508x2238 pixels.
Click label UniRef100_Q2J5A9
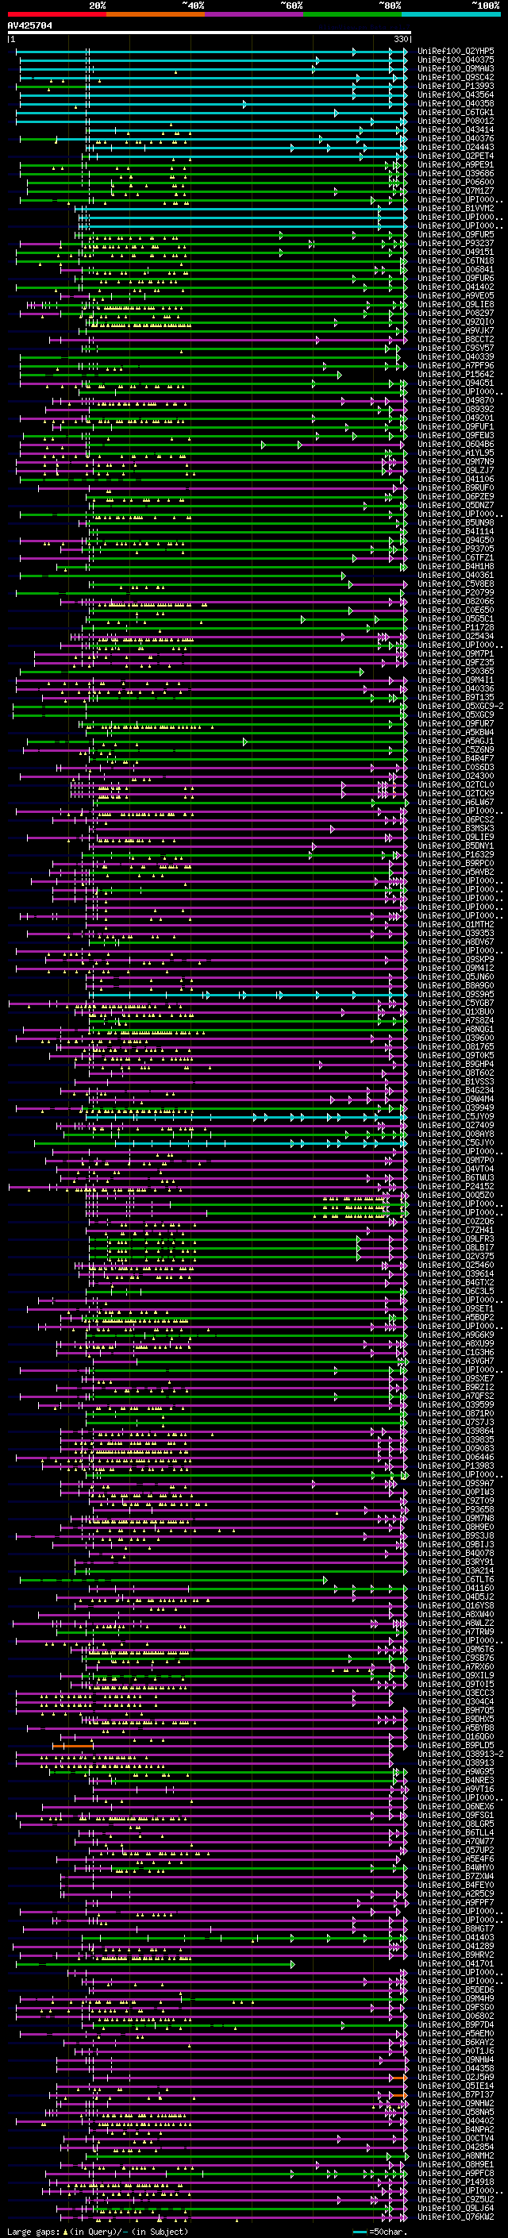[x=456, y=2076]
